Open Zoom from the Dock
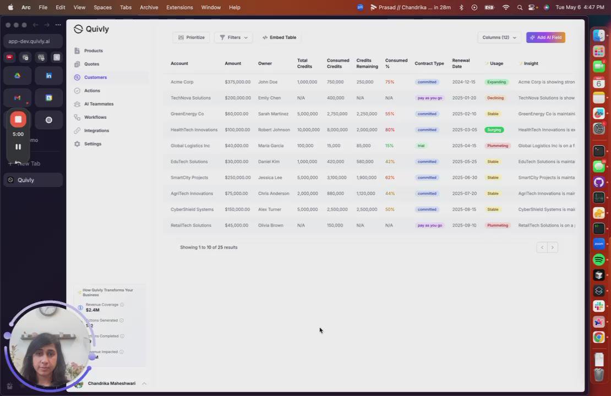611x396 pixels. pyautogui.click(x=599, y=244)
